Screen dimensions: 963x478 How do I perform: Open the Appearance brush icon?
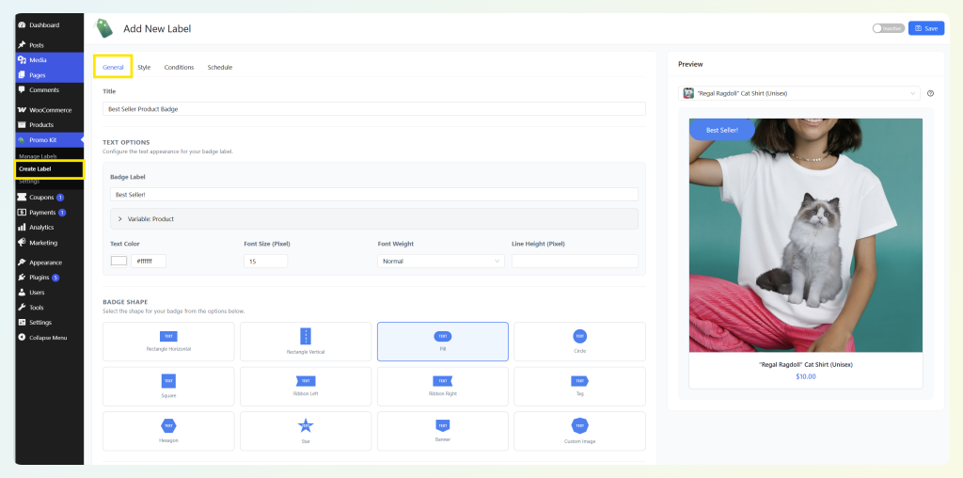[x=23, y=263]
